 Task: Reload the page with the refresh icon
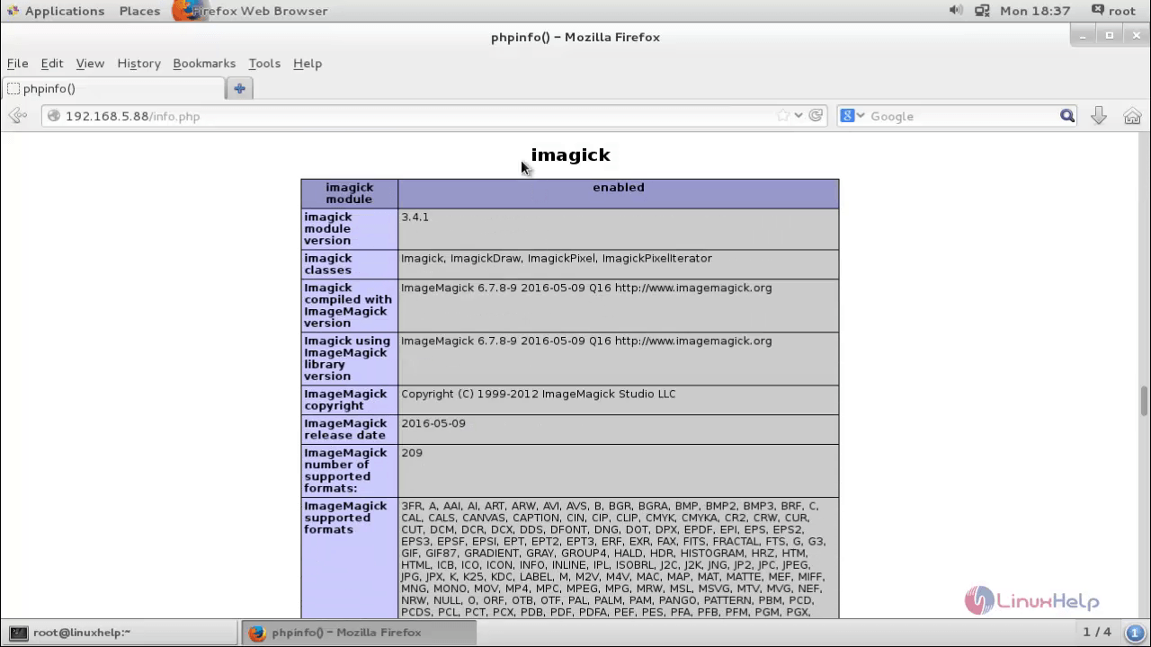[816, 116]
